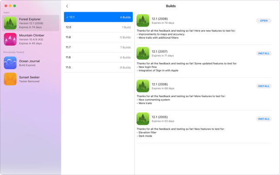Click build 12.1 (2005) app icon

pyautogui.click(x=143, y=119)
